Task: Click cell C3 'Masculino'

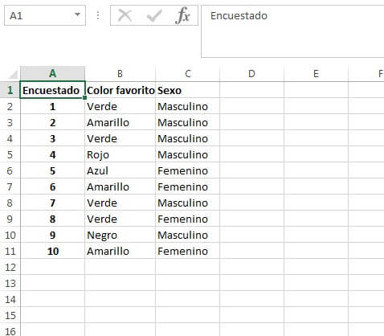Action: tap(187, 122)
